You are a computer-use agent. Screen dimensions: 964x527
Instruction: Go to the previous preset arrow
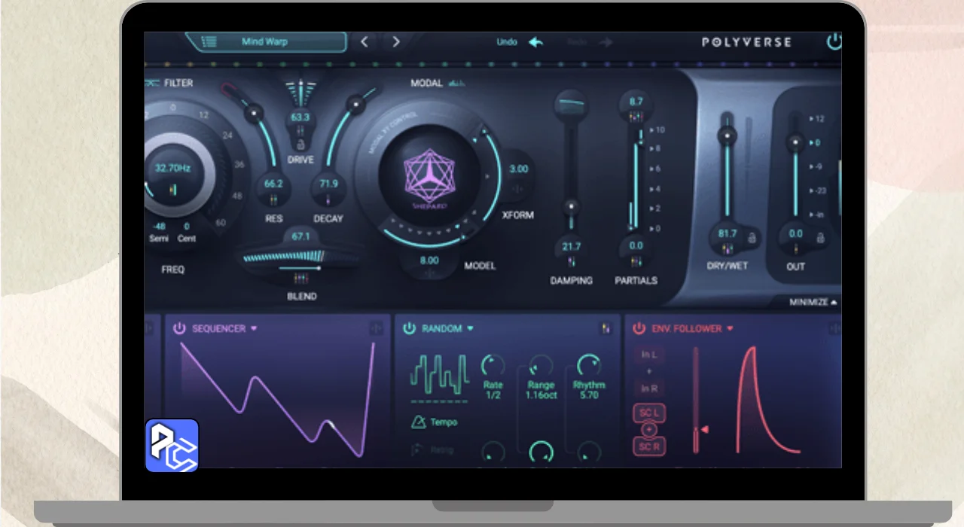(365, 42)
